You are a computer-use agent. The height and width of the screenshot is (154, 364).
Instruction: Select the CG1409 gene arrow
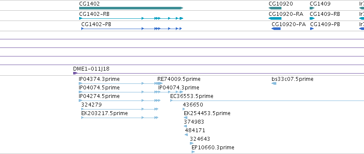point(312,8)
